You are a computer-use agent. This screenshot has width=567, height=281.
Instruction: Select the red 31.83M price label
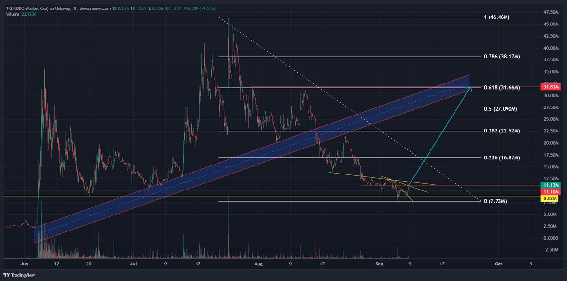pos(551,87)
